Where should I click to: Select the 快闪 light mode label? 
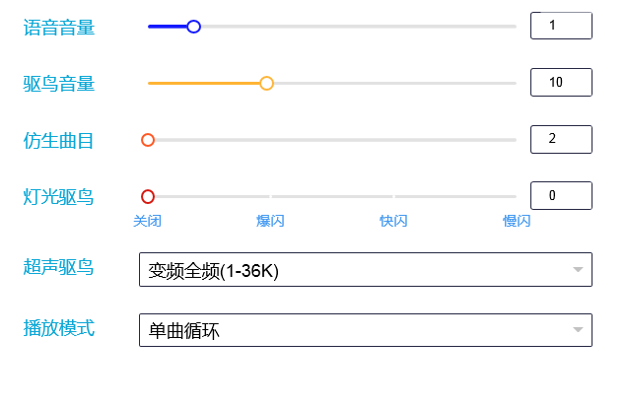click(x=393, y=221)
